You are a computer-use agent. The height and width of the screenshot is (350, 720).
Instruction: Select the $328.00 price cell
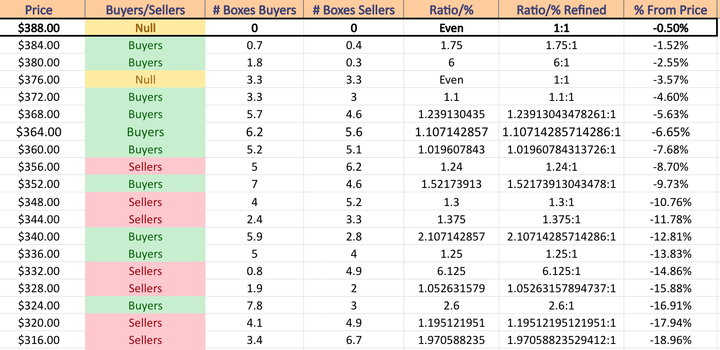coord(42,288)
